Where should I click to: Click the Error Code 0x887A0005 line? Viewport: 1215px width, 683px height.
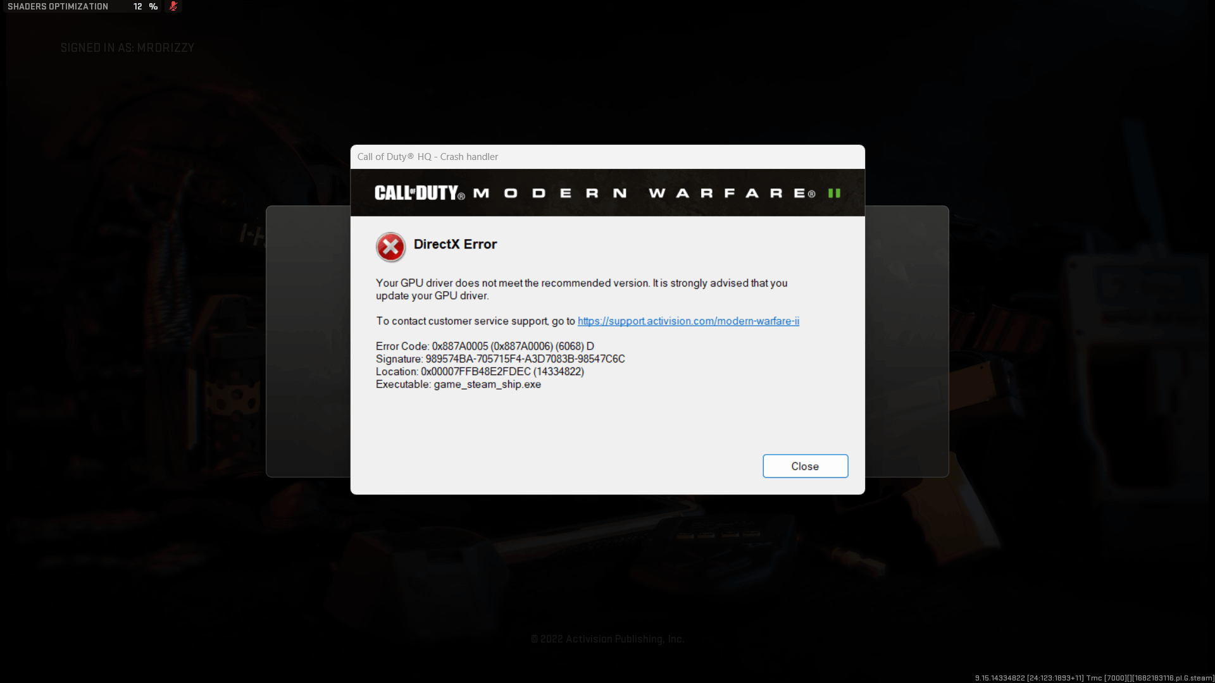[x=485, y=347]
